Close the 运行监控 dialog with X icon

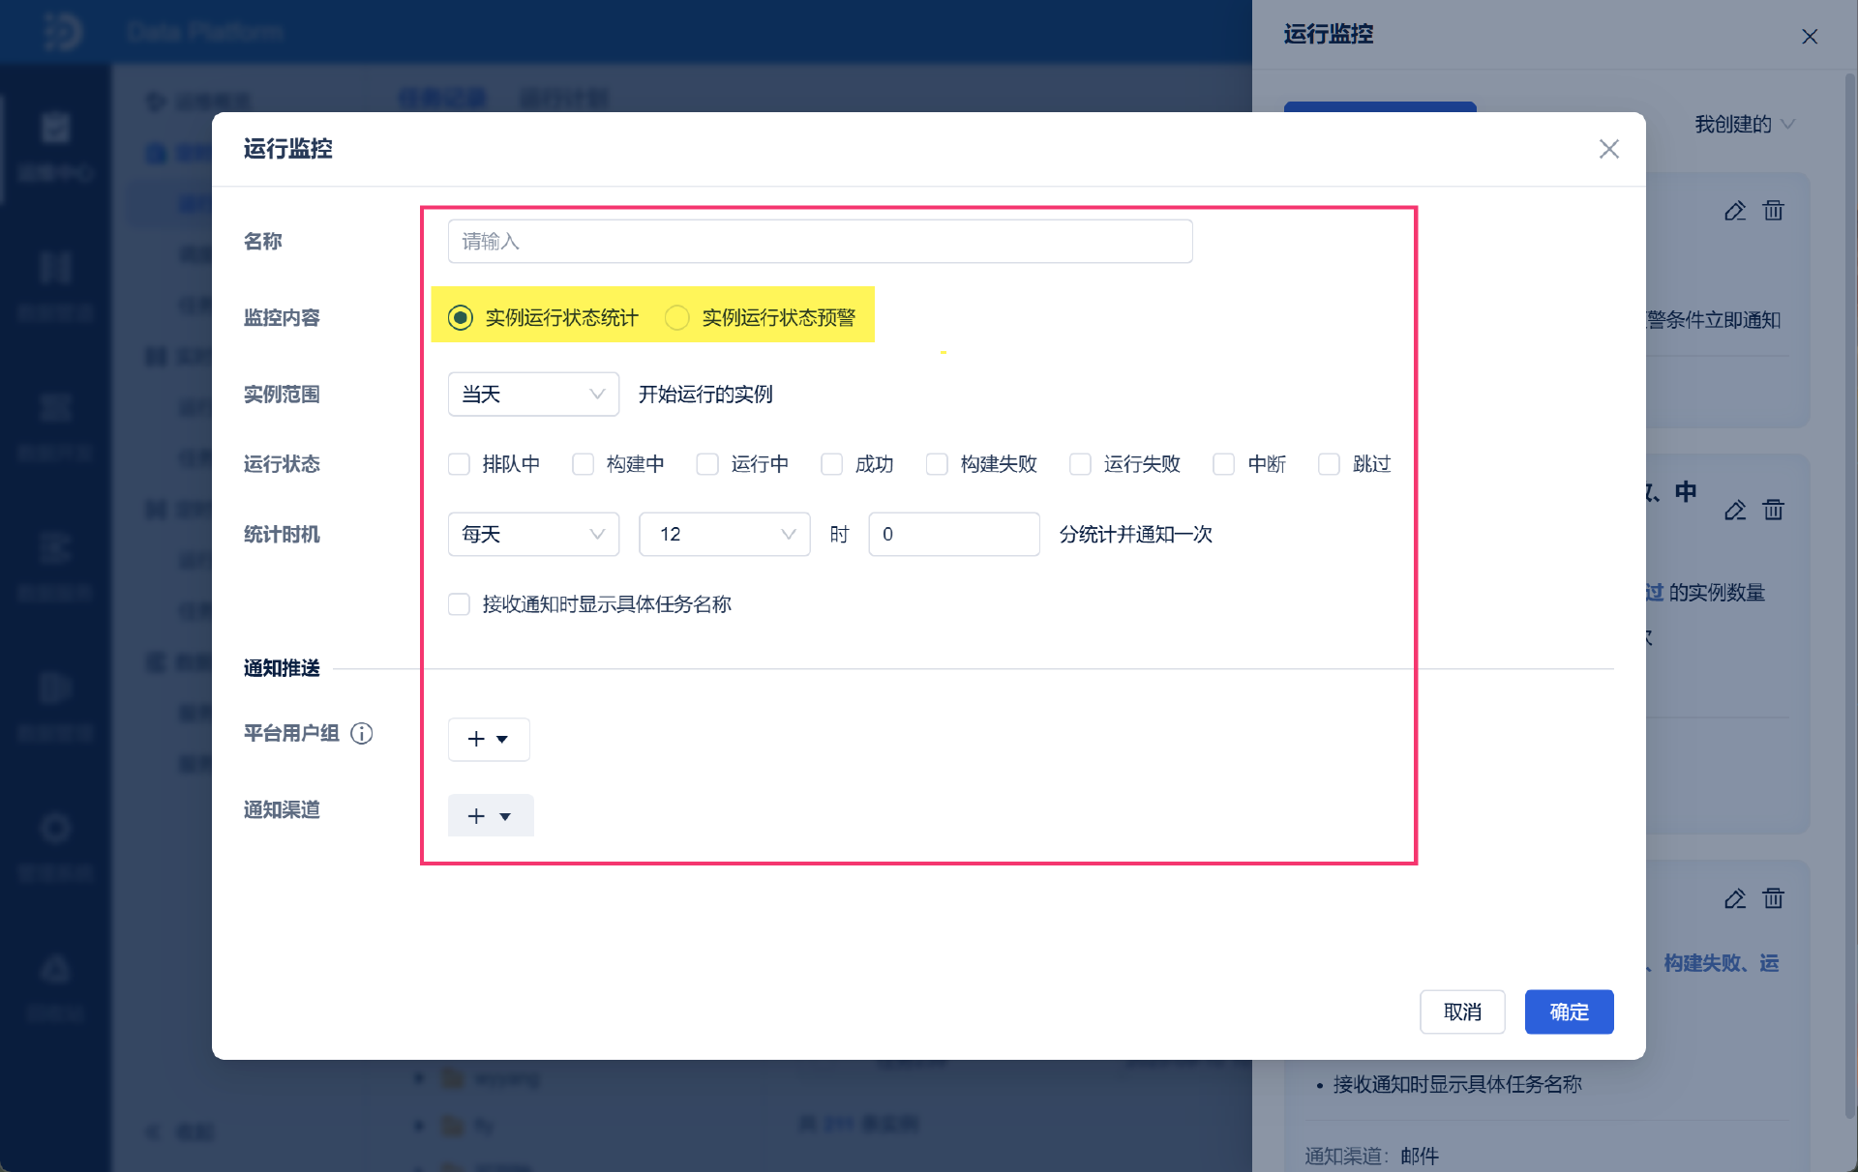[x=1608, y=149]
